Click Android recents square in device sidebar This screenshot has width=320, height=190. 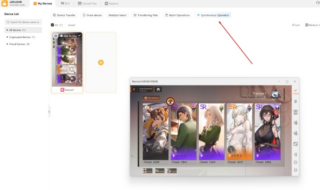click(x=295, y=170)
